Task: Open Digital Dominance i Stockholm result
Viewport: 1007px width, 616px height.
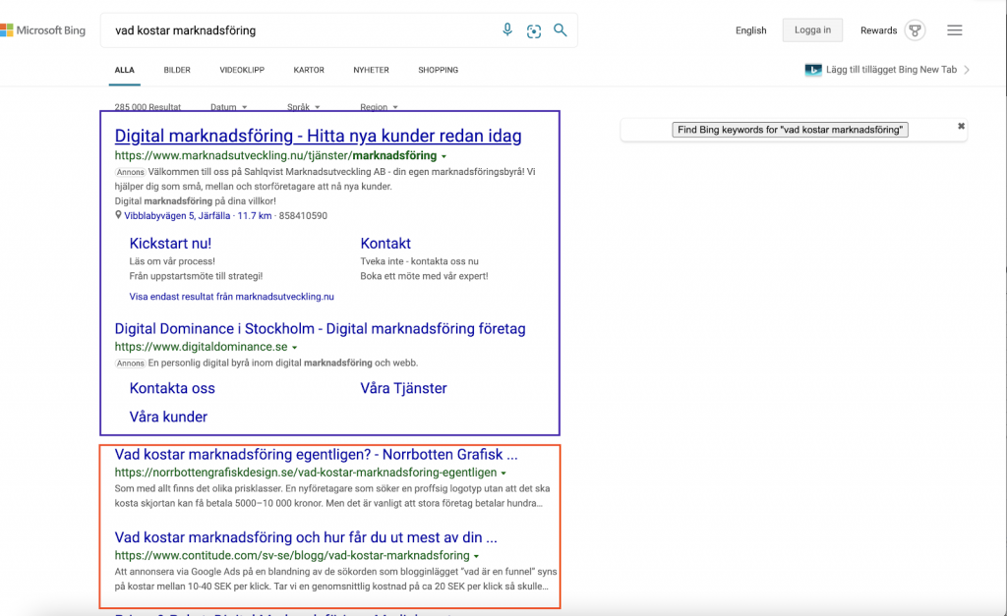Action: [x=320, y=328]
